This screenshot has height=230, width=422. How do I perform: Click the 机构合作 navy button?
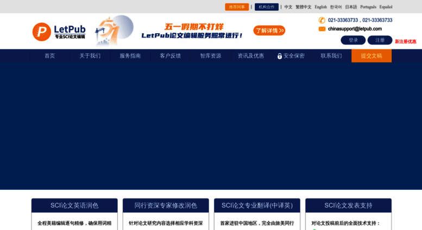click(x=267, y=7)
